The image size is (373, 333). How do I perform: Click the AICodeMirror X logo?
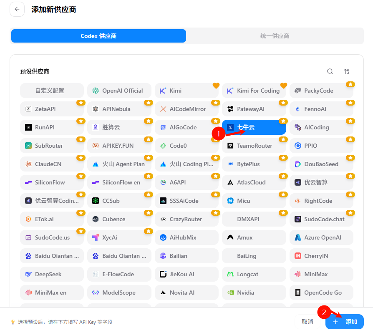click(163, 109)
